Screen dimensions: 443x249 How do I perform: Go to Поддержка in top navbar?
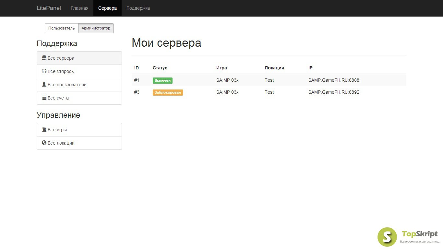(138, 8)
